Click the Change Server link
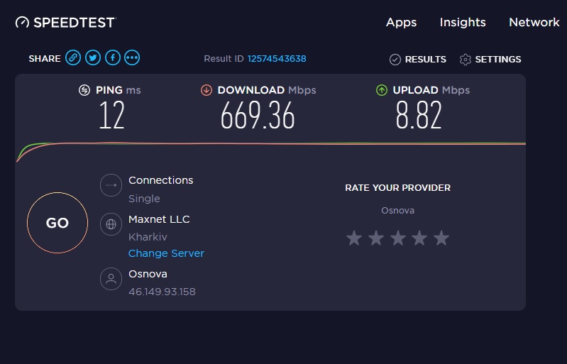 tap(166, 253)
